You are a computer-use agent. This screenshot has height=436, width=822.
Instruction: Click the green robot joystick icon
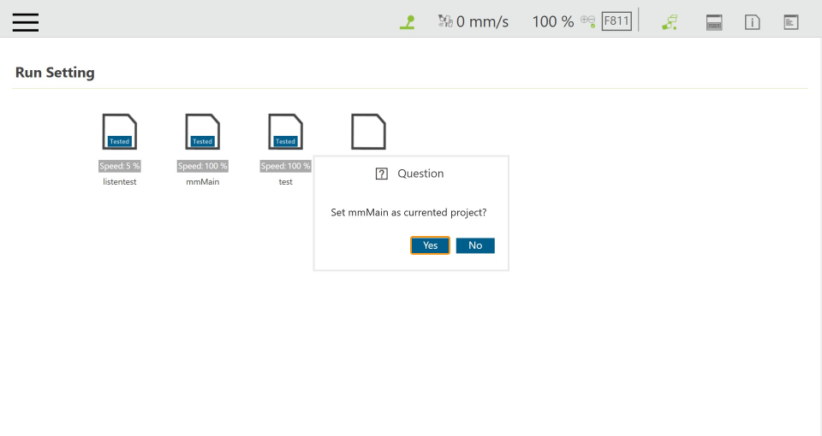coord(408,22)
